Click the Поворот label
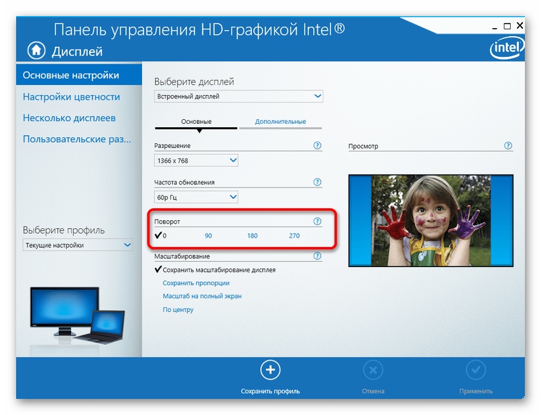The height and width of the screenshot is (415, 541). (x=167, y=222)
